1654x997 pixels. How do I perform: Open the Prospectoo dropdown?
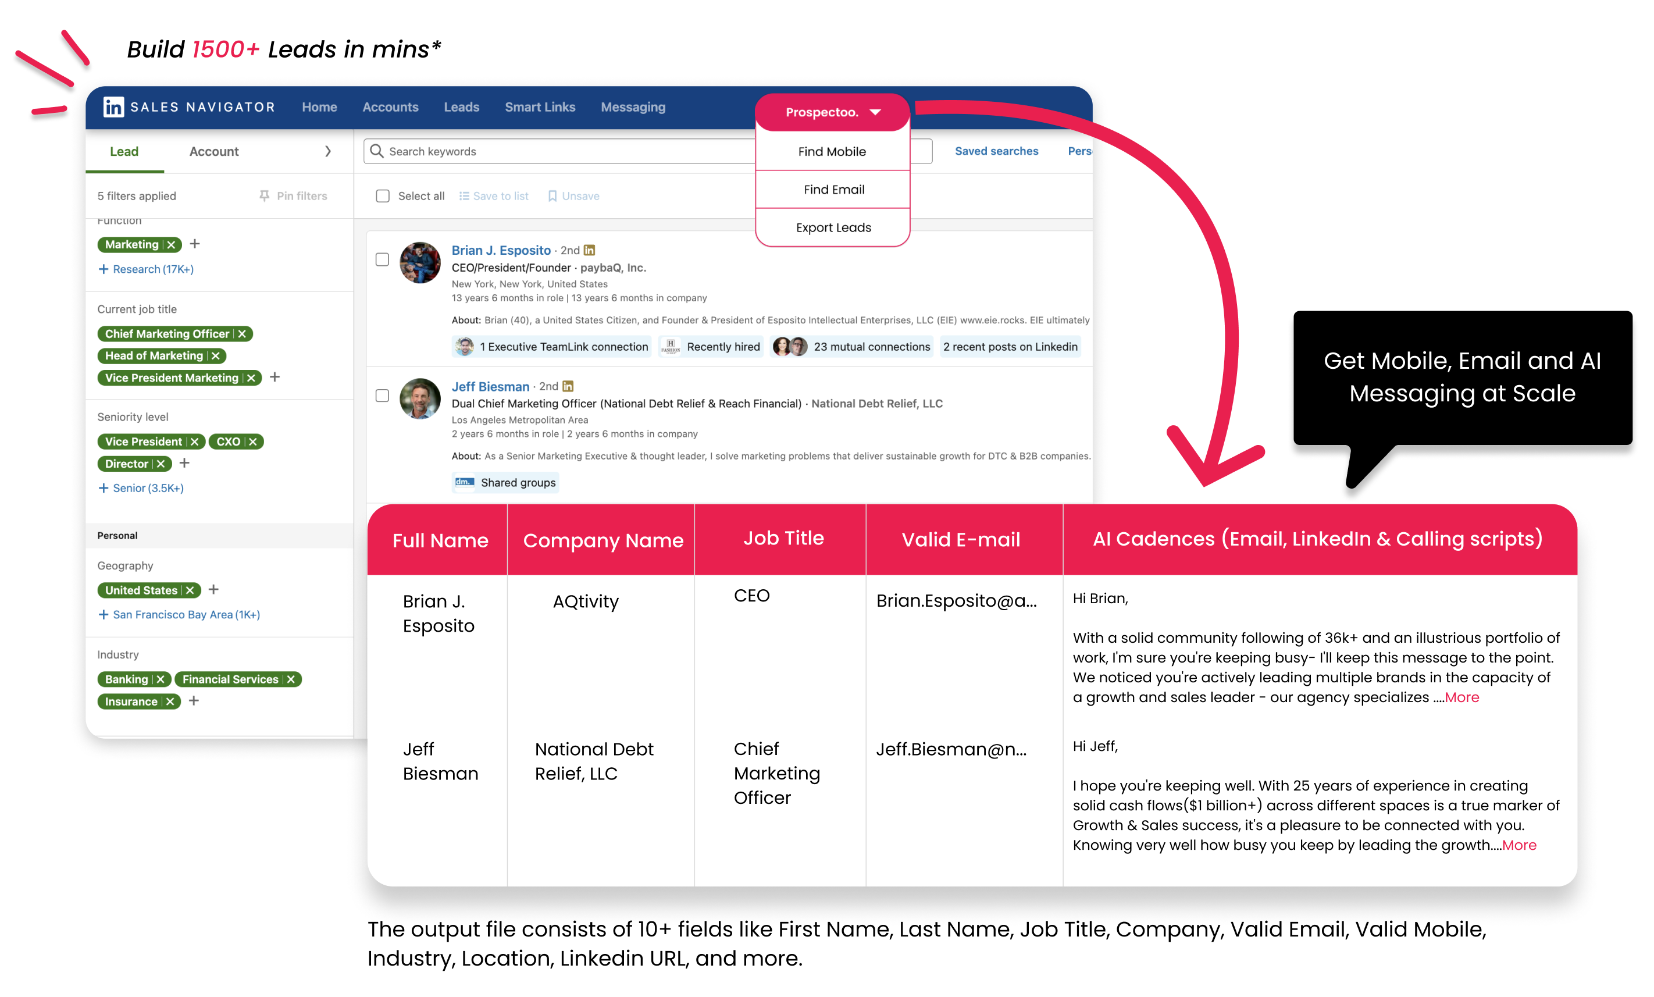click(x=832, y=112)
